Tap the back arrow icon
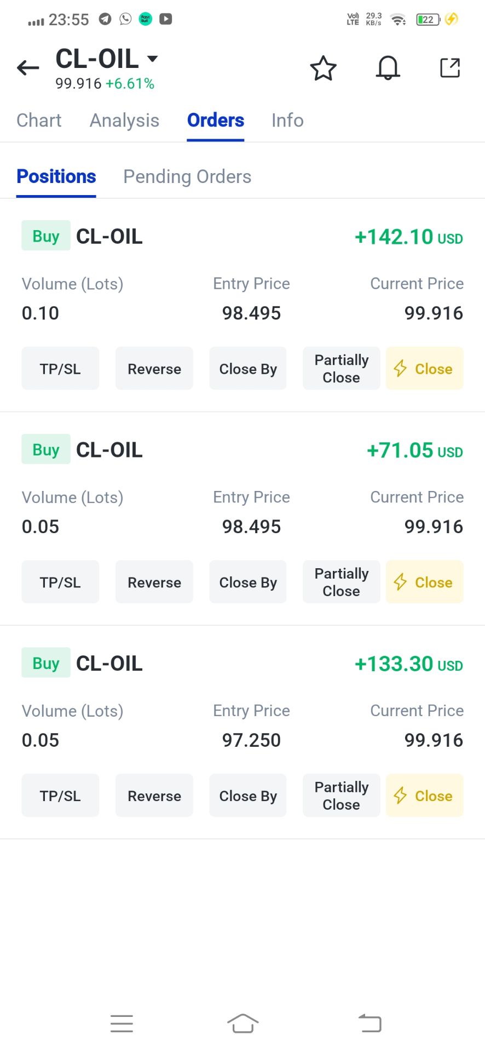The width and height of the screenshot is (485, 1052). [28, 68]
